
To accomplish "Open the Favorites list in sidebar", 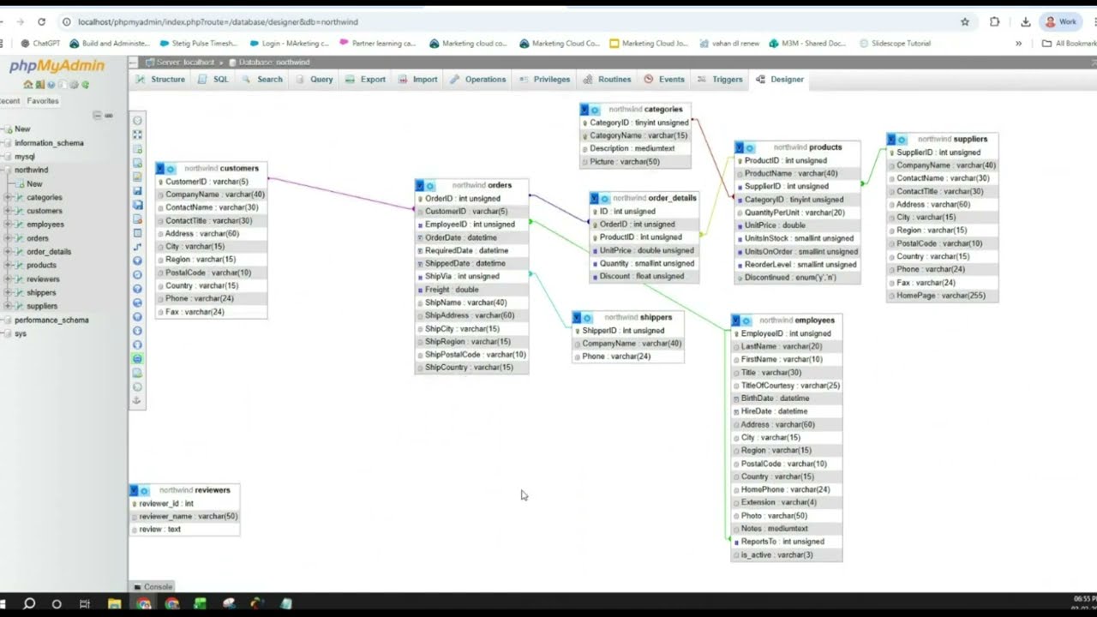I will pos(43,101).
